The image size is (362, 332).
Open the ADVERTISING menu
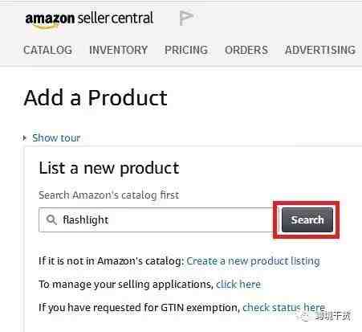[320, 50]
